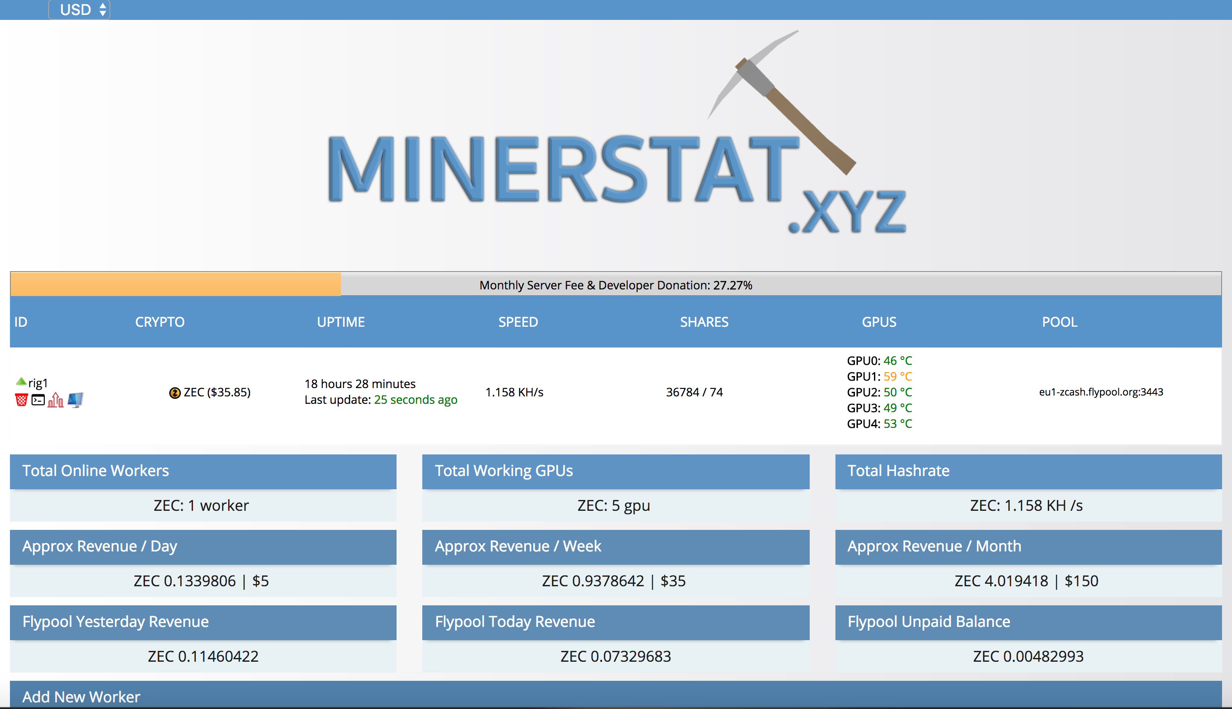Click the 'ZEC 0.00482993' unpaid balance value
Image resolution: width=1232 pixels, height=709 pixels.
[1028, 656]
